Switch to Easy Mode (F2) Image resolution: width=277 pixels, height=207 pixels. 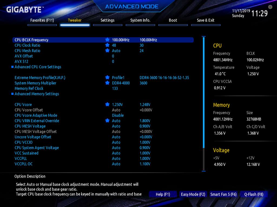click(x=193, y=194)
